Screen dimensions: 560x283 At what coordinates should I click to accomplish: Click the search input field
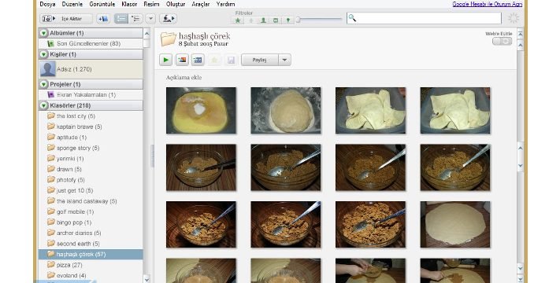424,18
